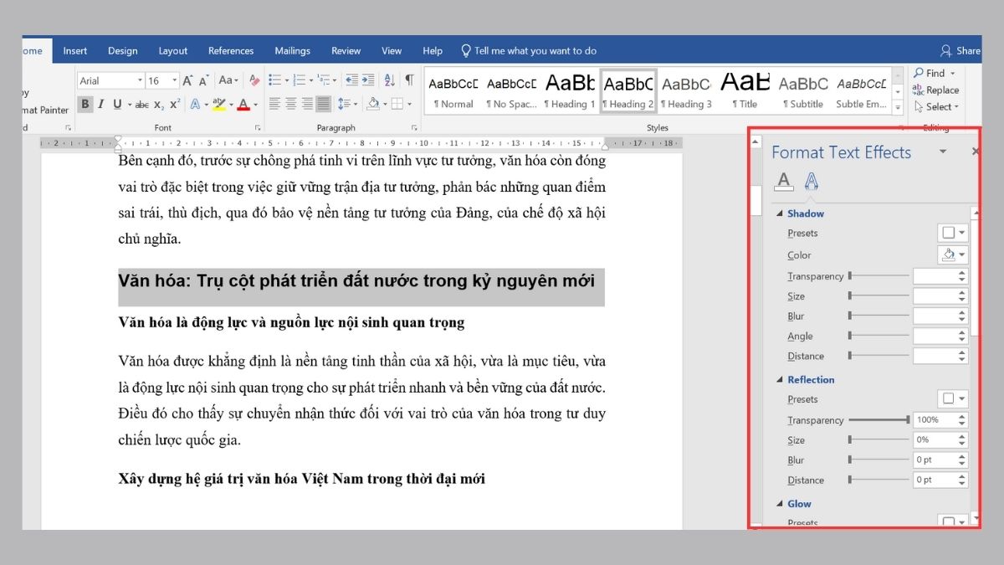Switch to the References ribbon tab
The width and height of the screenshot is (1004, 565).
click(x=231, y=51)
